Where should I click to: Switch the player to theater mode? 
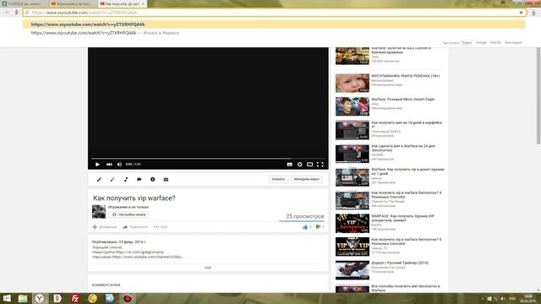[x=310, y=165]
